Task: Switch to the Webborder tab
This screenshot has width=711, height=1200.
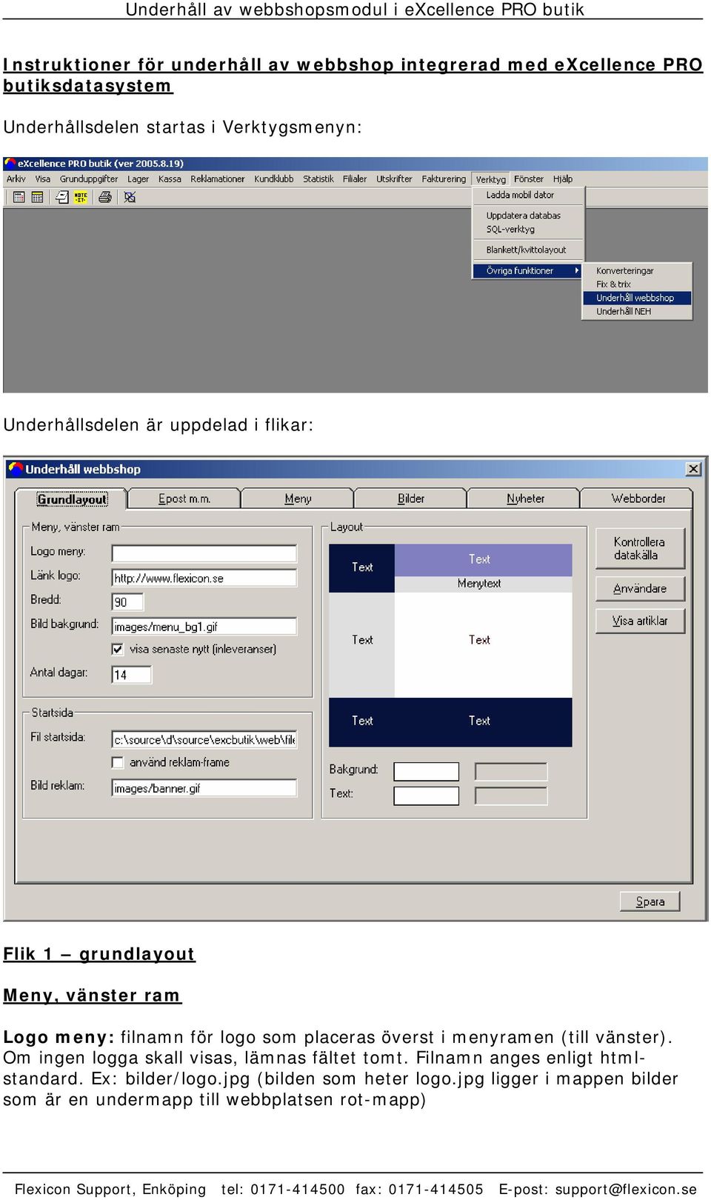Action: coord(638,499)
